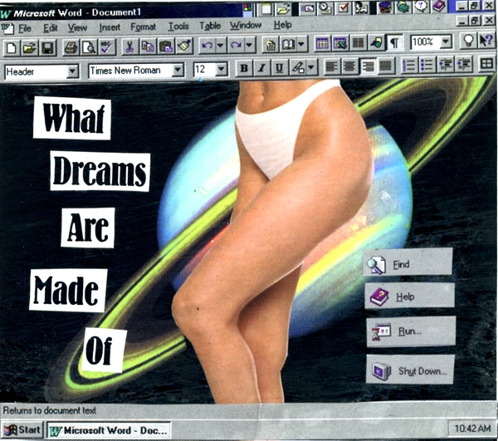Click the Shut Down... button
This screenshot has height=441, width=498.
(x=411, y=370)
